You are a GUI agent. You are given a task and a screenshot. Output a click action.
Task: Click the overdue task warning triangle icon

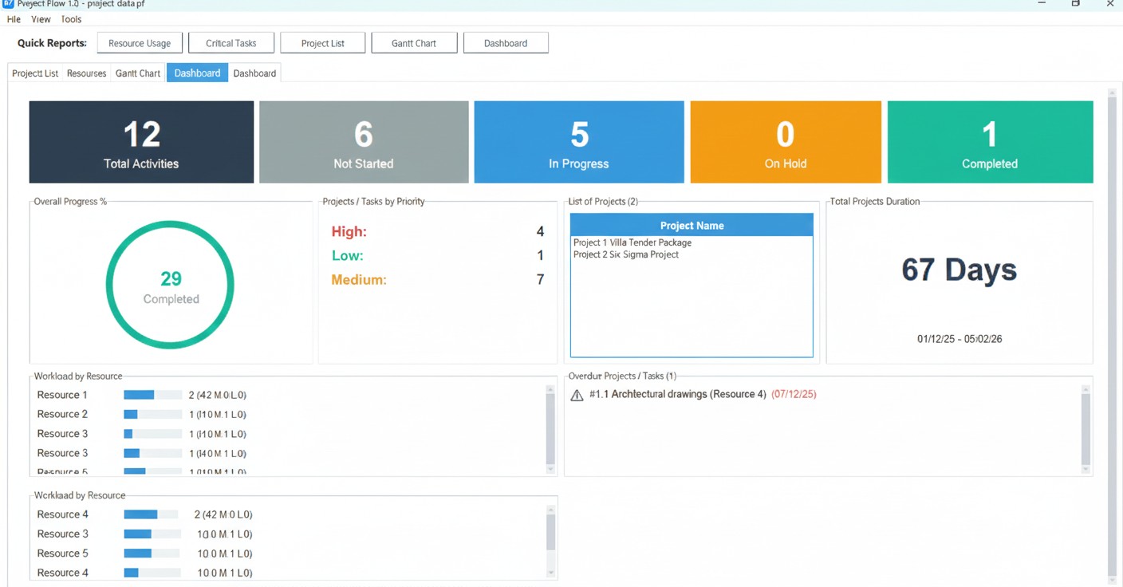(577, 394)
